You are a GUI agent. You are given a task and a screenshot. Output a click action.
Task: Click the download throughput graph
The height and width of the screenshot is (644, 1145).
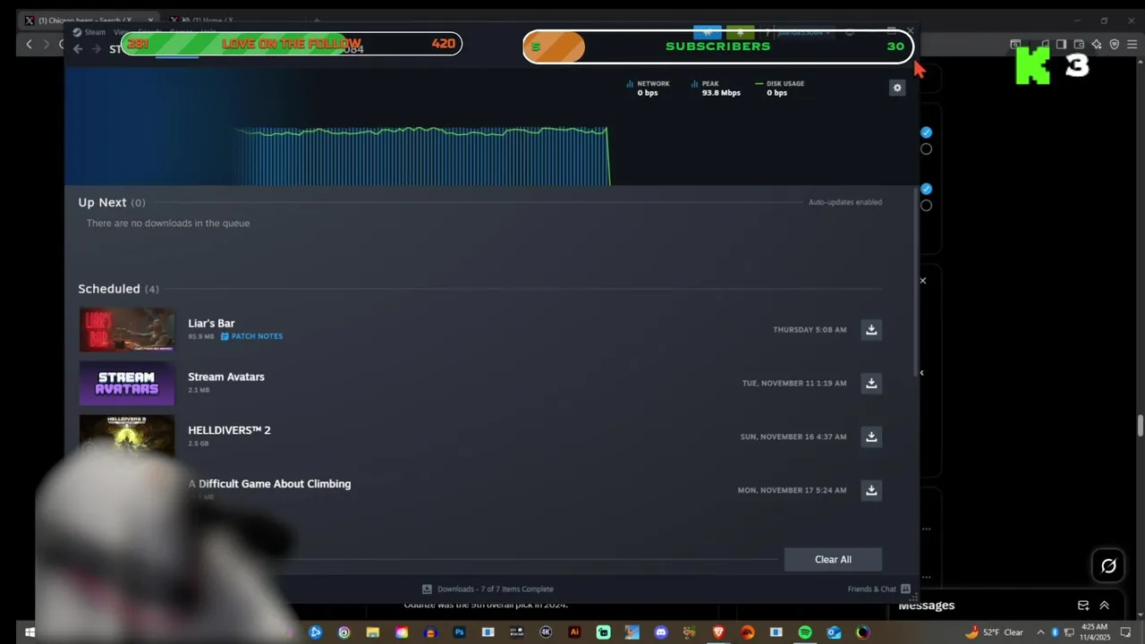point(422,156)
